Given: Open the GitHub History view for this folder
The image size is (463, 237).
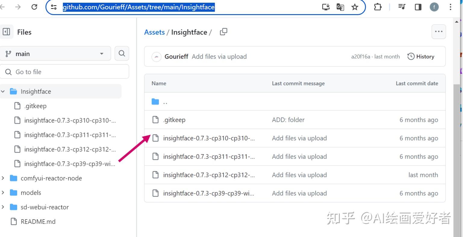Looking at the screenshot, I should pos(421,56).
